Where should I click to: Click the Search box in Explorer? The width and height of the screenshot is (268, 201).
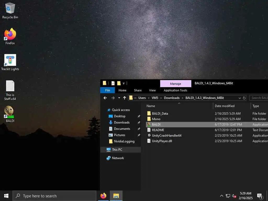259,98
